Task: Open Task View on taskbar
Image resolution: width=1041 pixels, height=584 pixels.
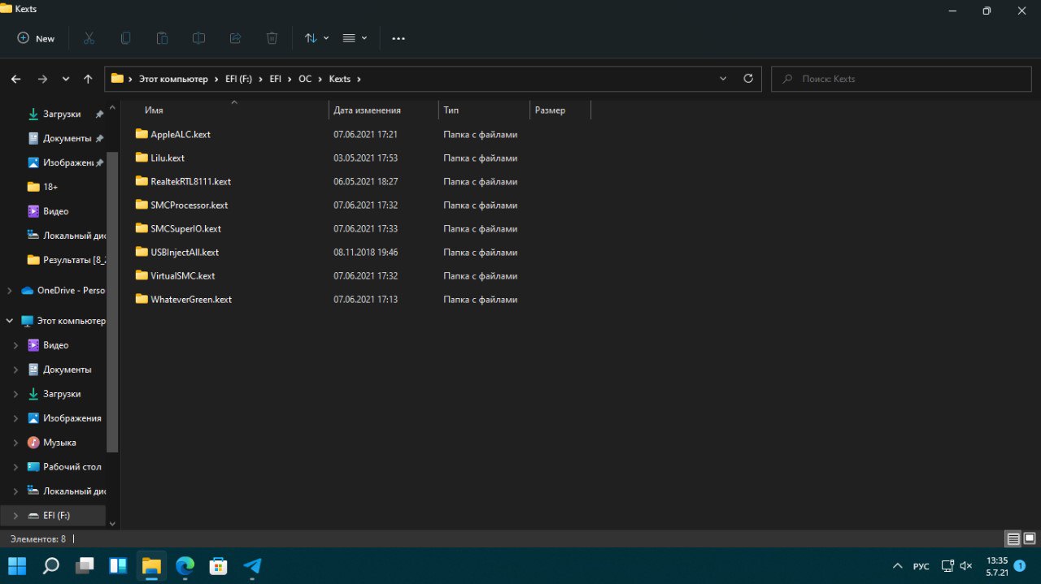Action: 85,565
